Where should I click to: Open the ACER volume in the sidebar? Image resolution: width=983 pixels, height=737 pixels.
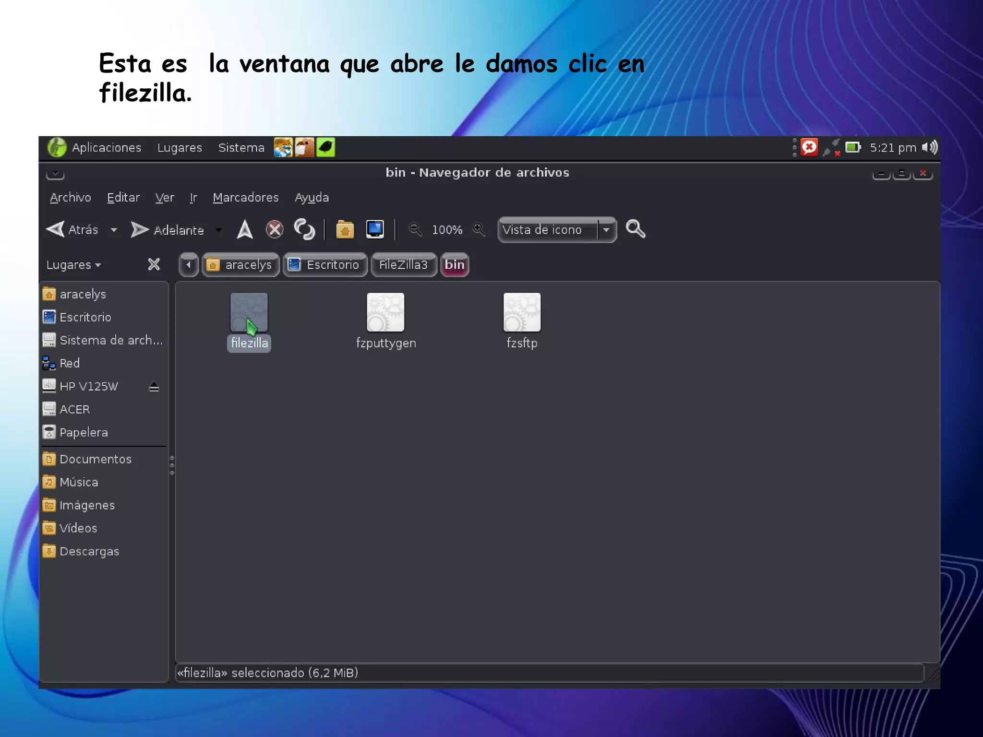(x=104, y=409)
